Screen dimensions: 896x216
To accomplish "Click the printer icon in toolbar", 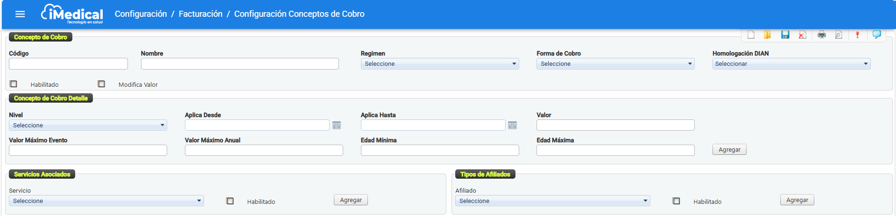I will point(822,35).
